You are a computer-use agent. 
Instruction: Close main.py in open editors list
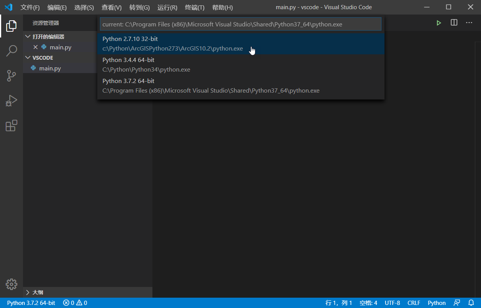(36, 47)
